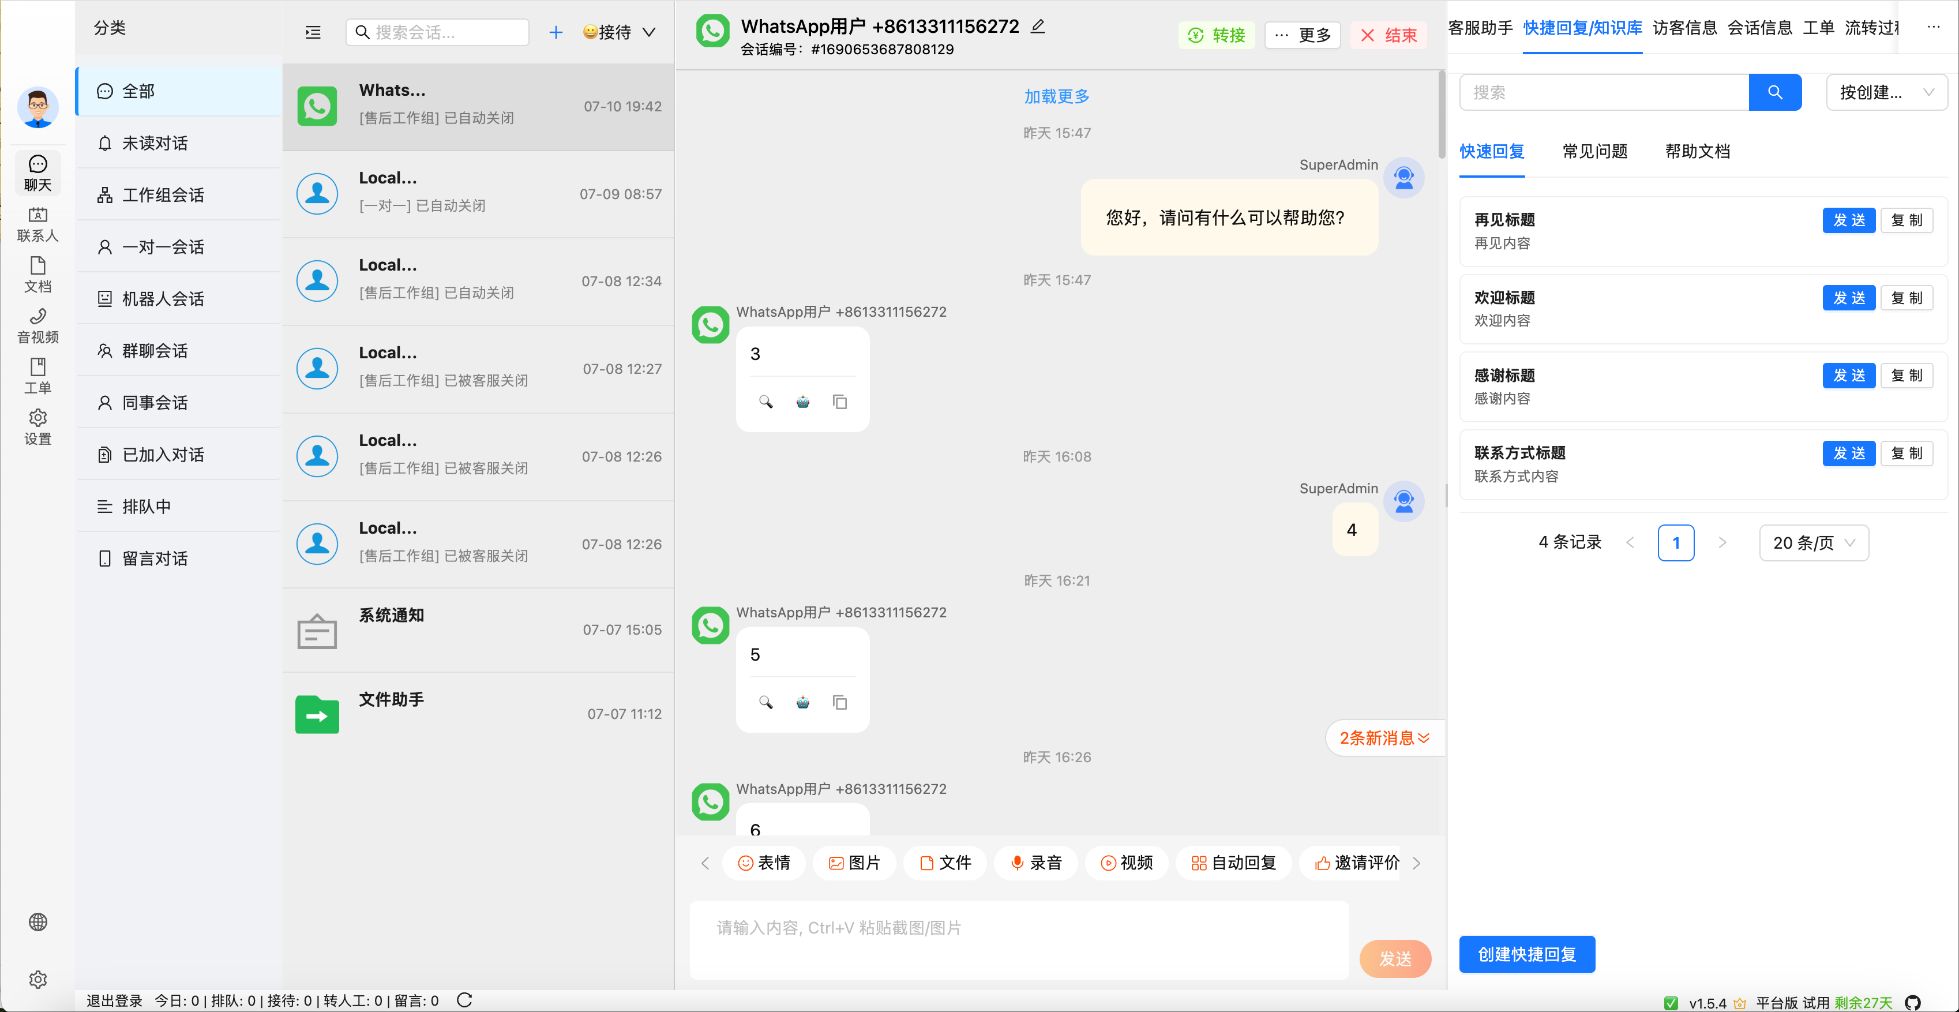Click the 图片 image attachment icon
The height and width of the screenshot is (1012, 1959).
pyautogui.click(x=854, y=863)
